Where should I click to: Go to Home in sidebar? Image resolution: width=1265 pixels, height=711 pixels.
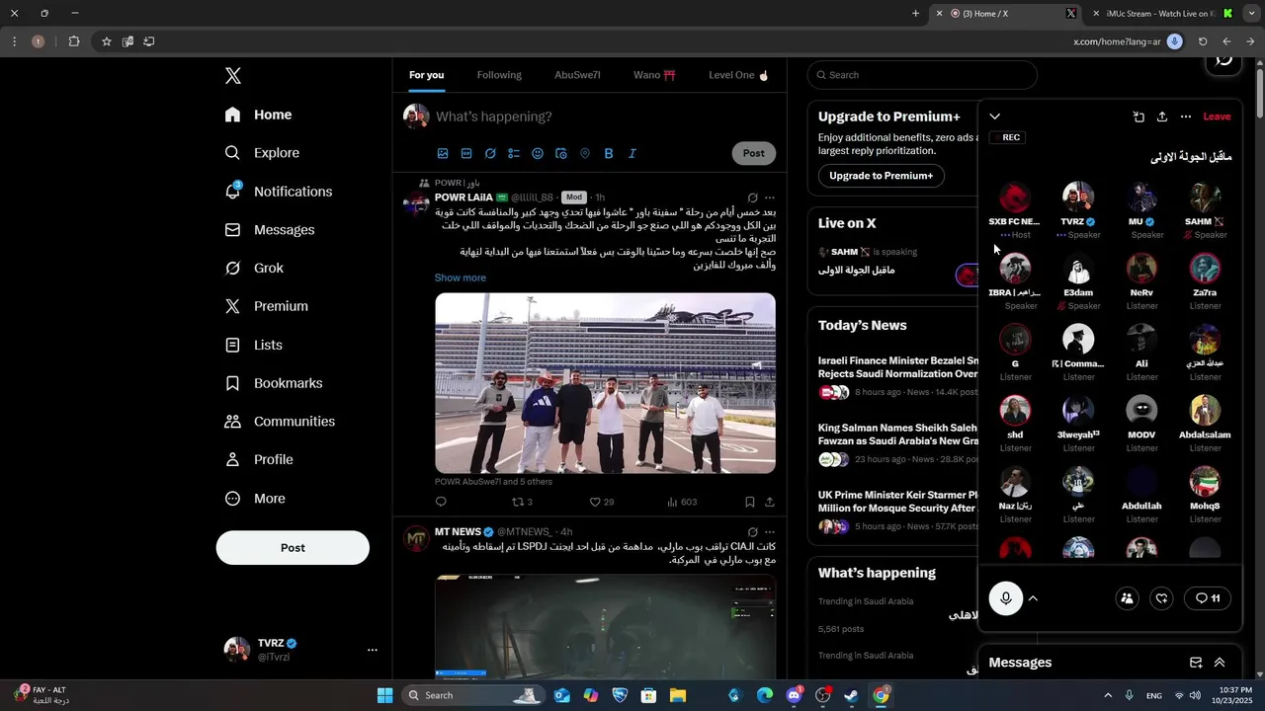(x=258, y=115)
